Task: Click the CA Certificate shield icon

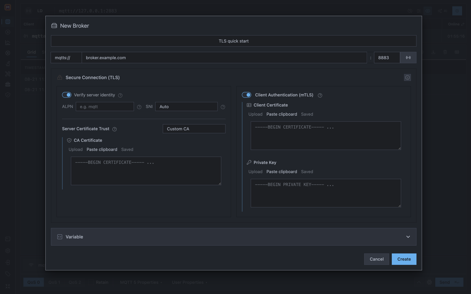Action: (x=69, y=140)
